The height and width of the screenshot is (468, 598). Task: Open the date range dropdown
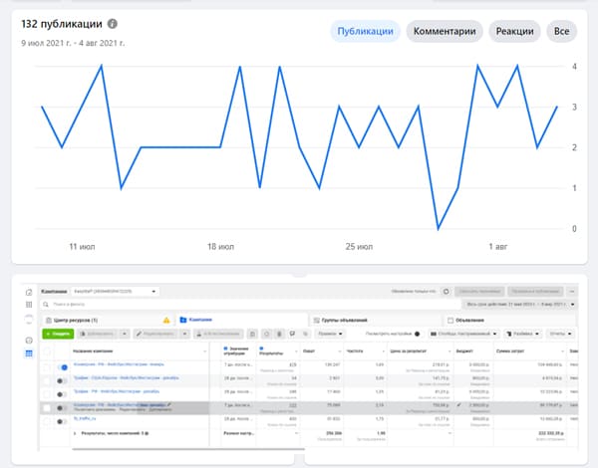point(519,304)
